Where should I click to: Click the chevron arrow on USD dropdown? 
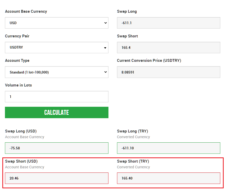[106, 23]
